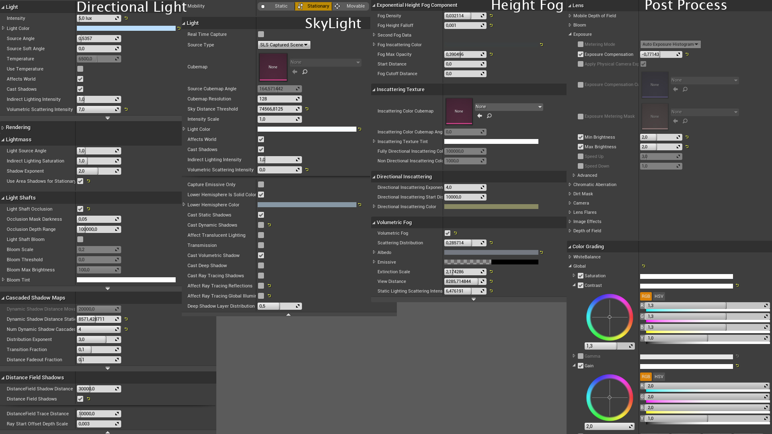
Task: Switch the light mobility to Movable
Action: (x=351, y=6)
